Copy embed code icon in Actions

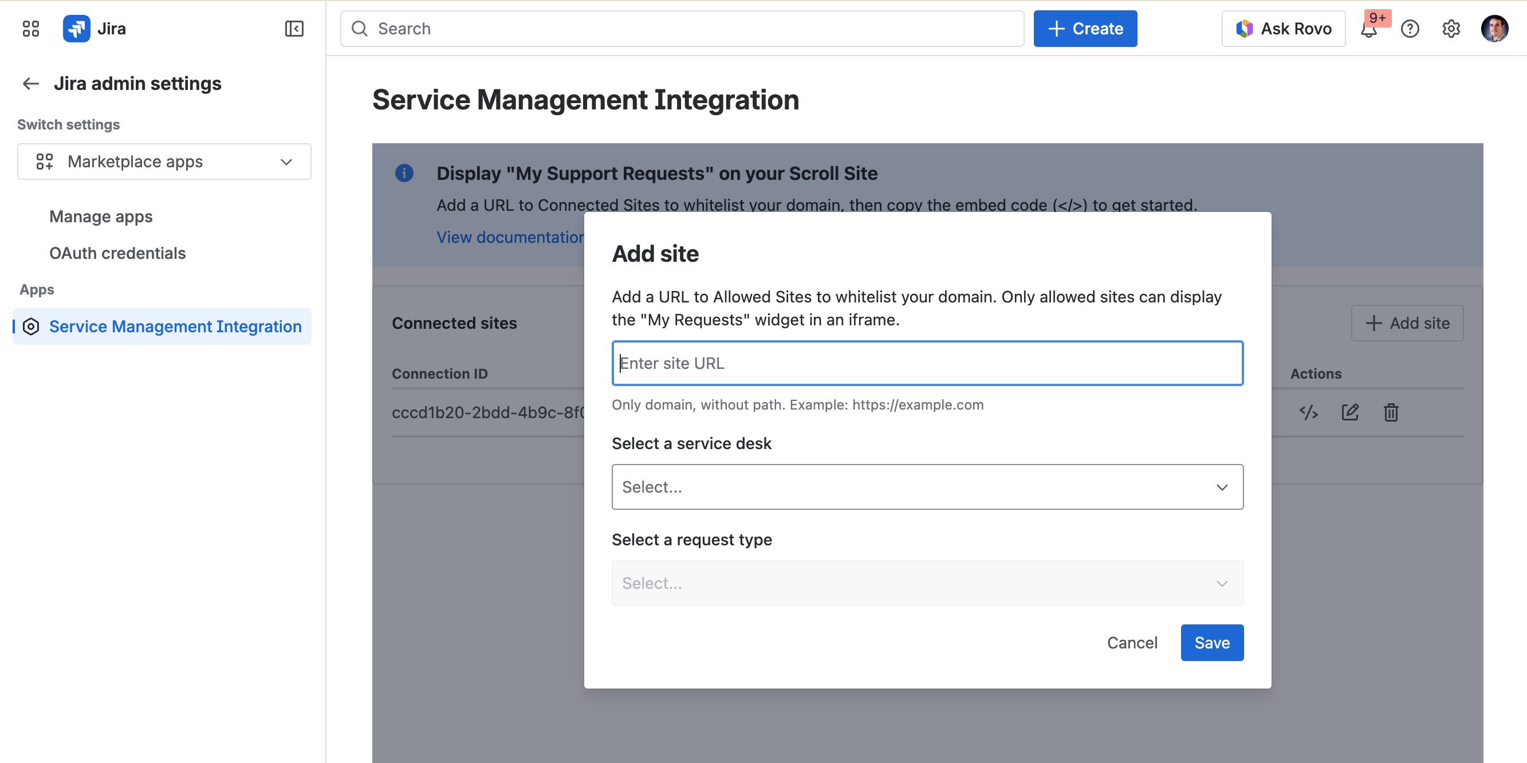1308,412
